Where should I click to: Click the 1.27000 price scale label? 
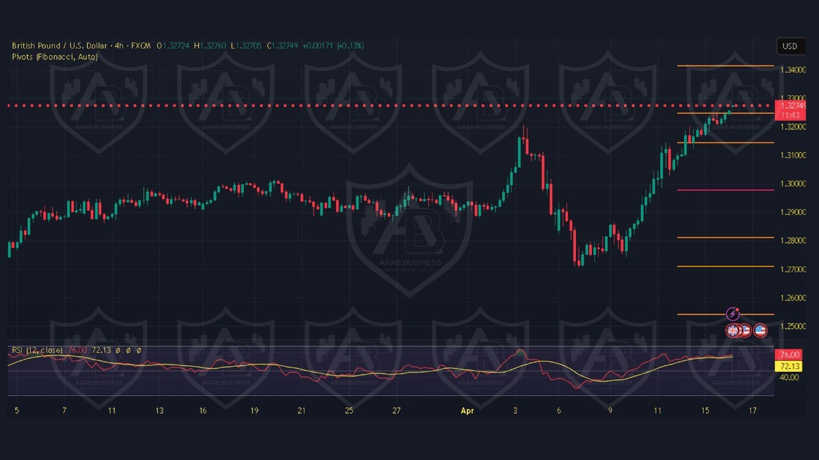[x=792, y=270]
